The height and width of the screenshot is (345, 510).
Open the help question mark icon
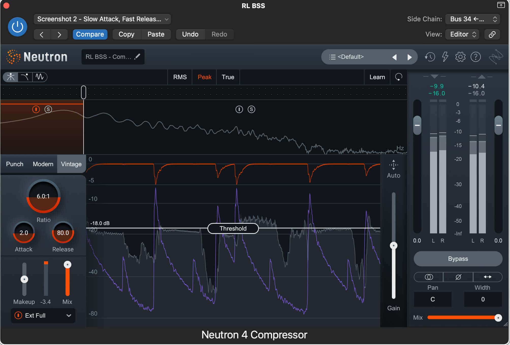click(x=475, y=57)
